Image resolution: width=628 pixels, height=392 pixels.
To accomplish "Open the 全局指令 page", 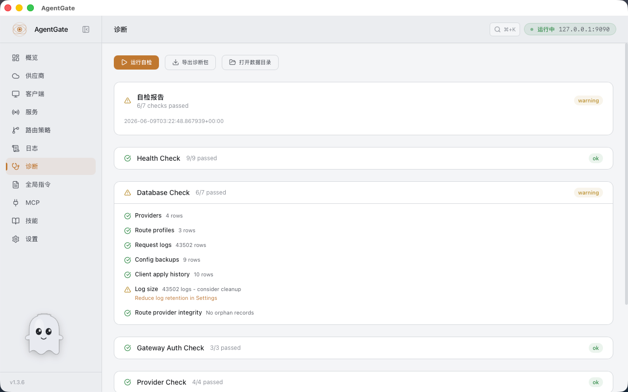I will [51, 185].
